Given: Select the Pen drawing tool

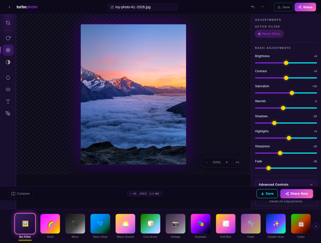Looking at the screenshot, I should pyautogui.click(x=8, y=113).
